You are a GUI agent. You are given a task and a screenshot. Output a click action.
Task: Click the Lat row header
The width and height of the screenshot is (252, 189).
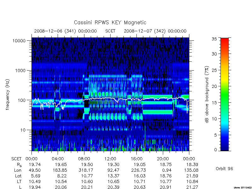pyautogui.click(x=18, y=176)
